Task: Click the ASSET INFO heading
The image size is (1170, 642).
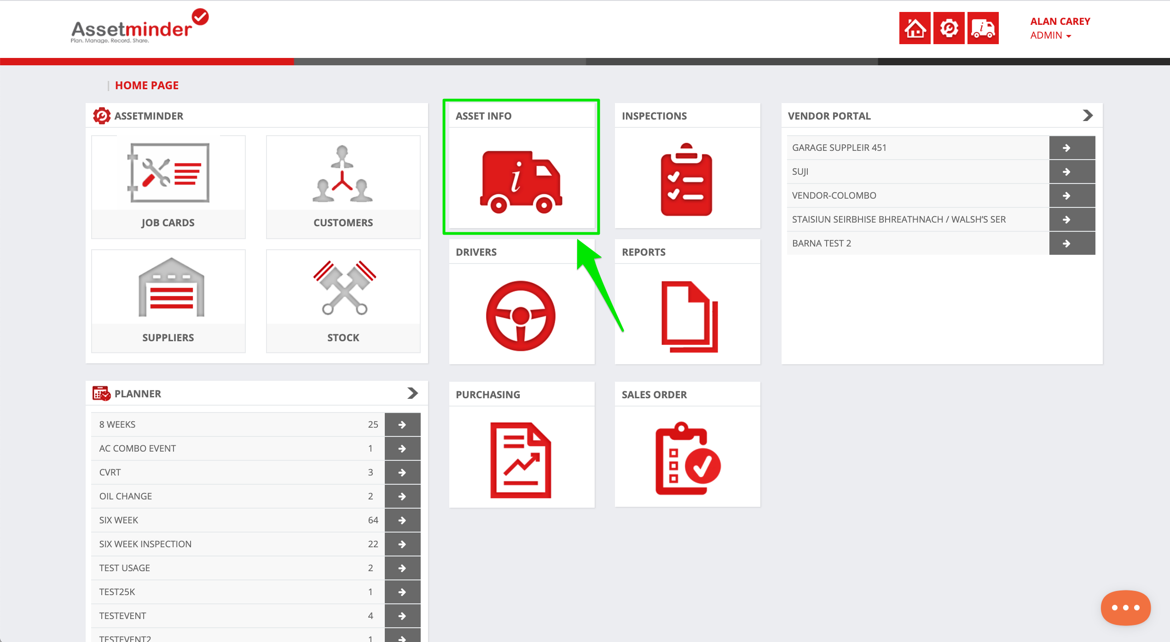Action: click(483, 116)
